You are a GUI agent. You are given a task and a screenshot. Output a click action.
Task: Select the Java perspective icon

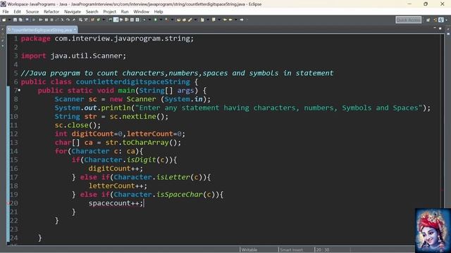[x=441, y=20]
